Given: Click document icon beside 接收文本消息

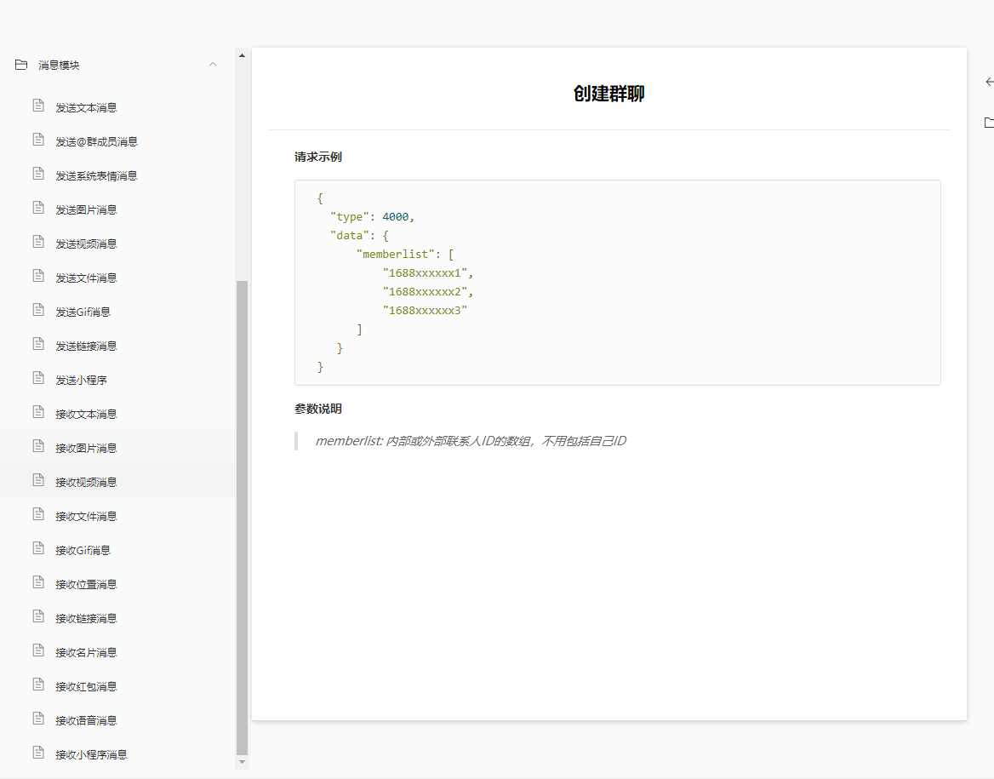Looking at the screenshot, I should point(38,412).
